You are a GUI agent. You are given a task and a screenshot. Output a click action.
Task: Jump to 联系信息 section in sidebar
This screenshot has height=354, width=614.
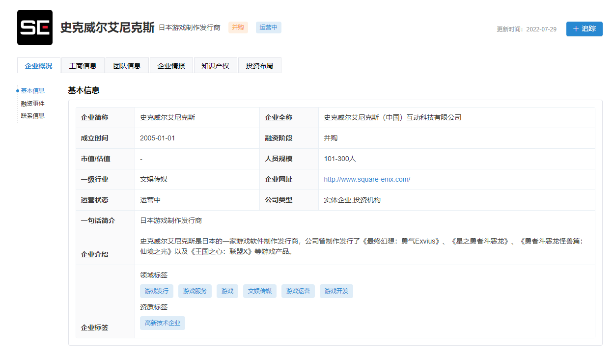click(32, 116)
